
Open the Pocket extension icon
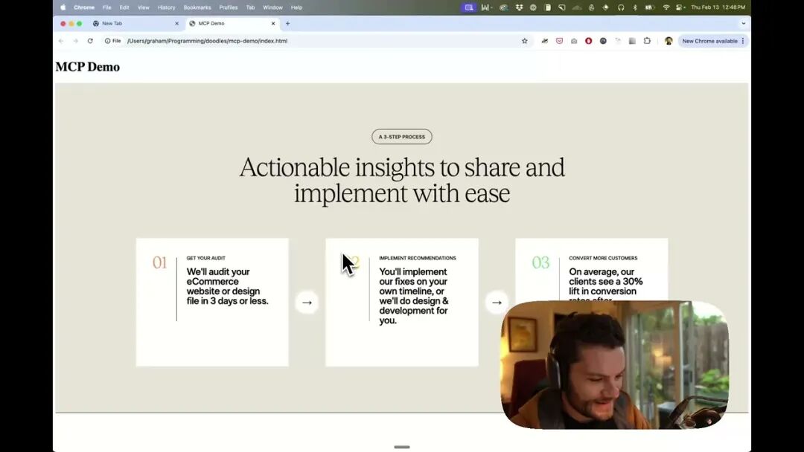click(x=559, y=41)
